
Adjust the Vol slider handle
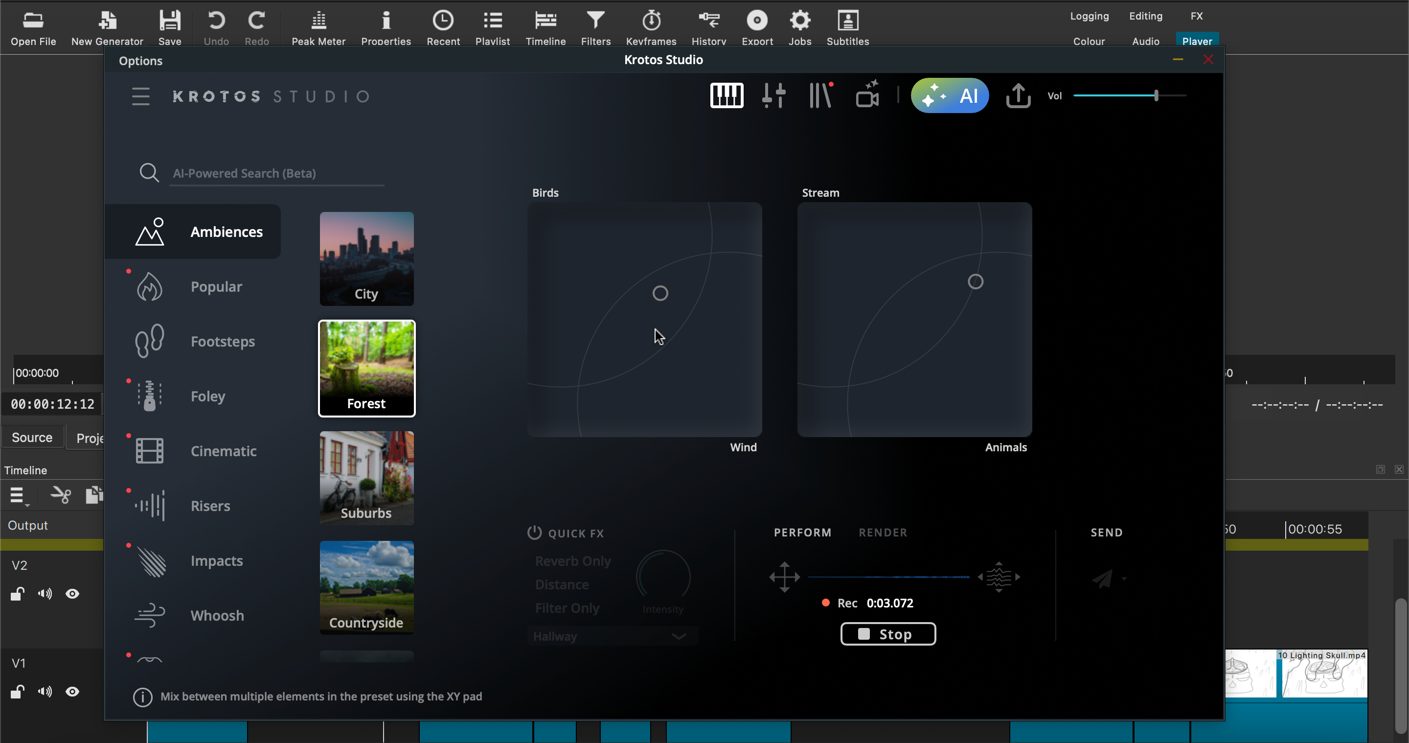[x=1156, y=96]
